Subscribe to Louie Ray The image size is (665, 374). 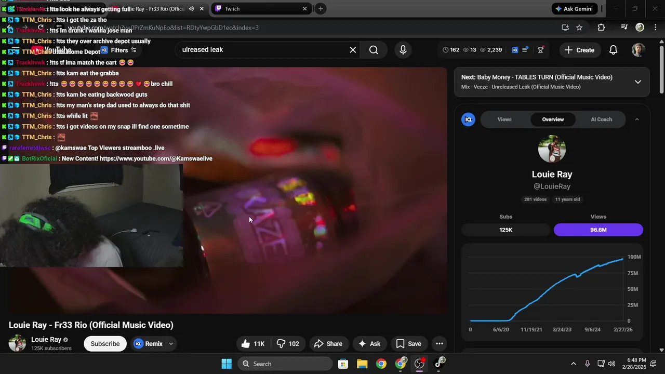click(105, 344)
